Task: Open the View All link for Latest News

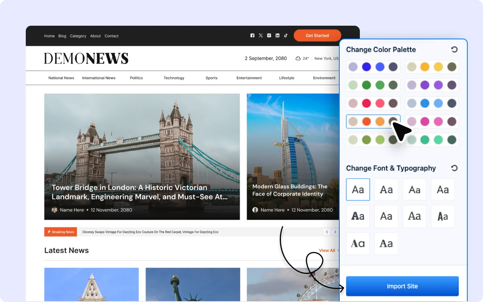Action: click(x=328, y=251)
